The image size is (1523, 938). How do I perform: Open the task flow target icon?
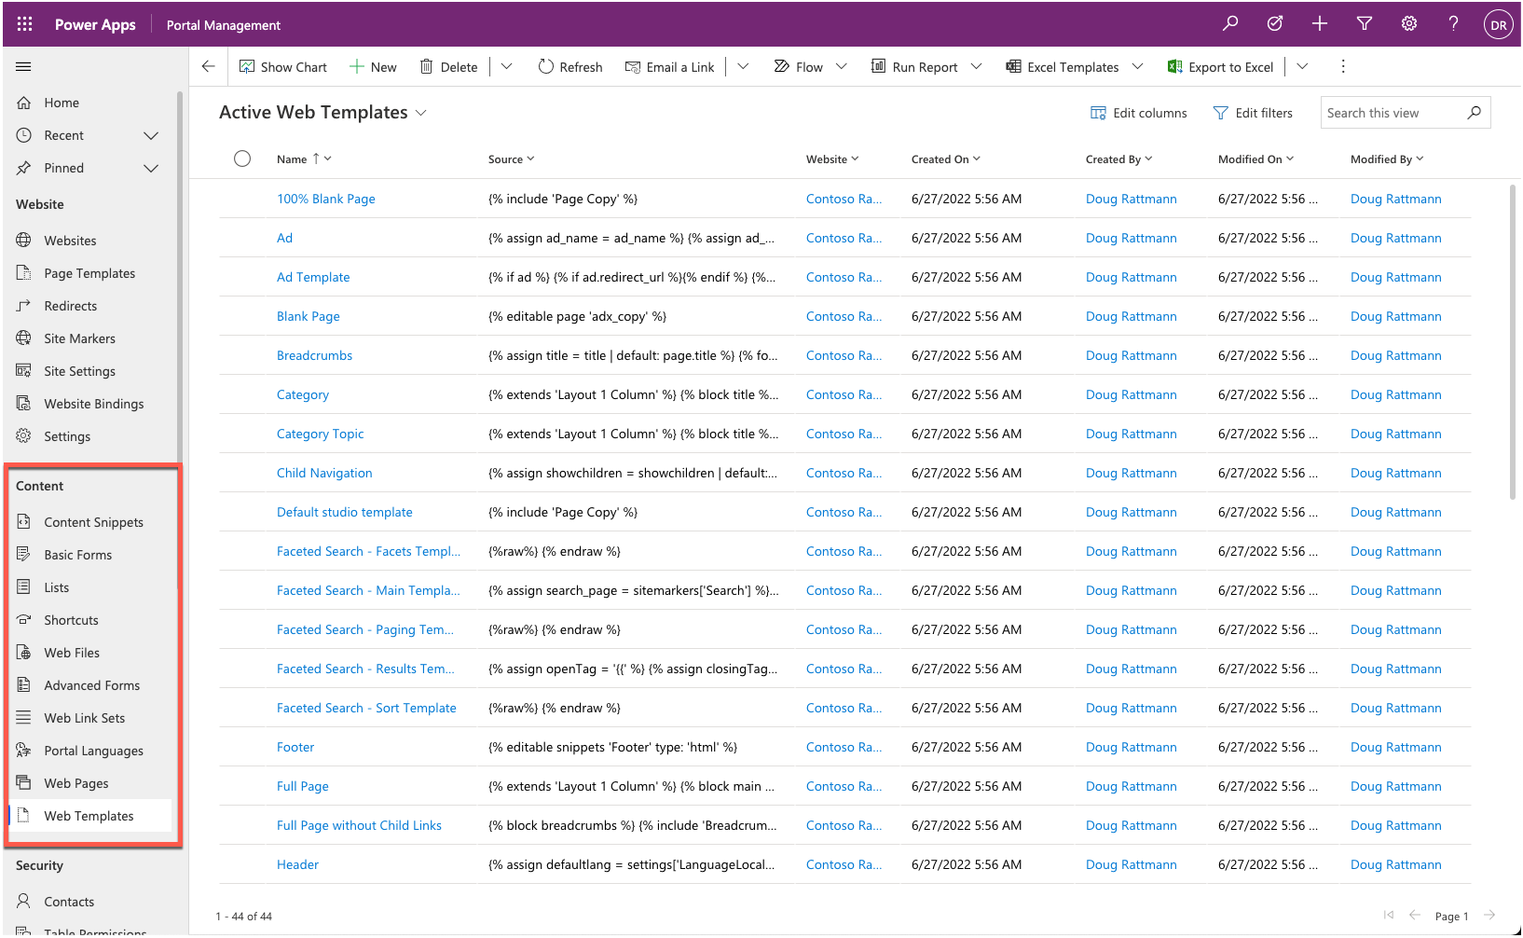point(1275,24)
